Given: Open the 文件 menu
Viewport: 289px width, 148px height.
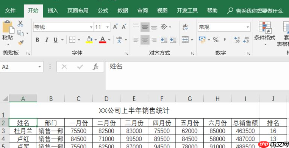Looking at the screenshot, I should 10,11.
